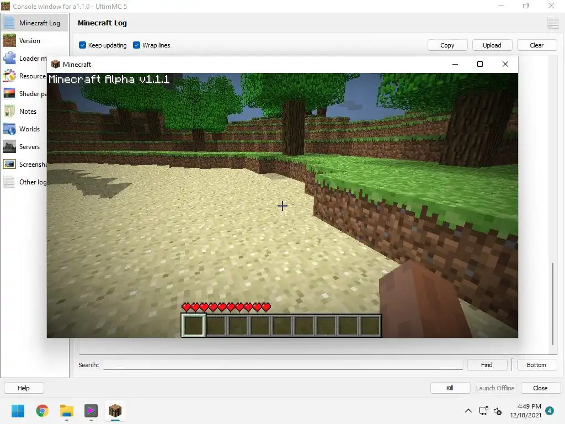Select the first hotbar slot in Minecraft
565x424 pixels.
coord(194,325)
